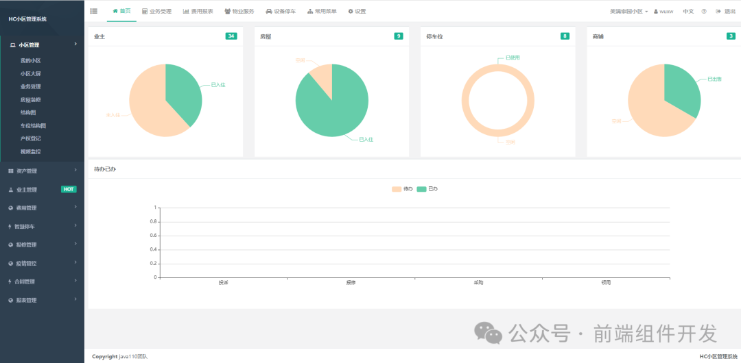
Task: Click the globe icon beside 报修管理
Action: point(11,245)
